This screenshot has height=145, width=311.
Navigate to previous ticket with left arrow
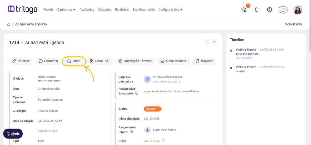(207, 41)
